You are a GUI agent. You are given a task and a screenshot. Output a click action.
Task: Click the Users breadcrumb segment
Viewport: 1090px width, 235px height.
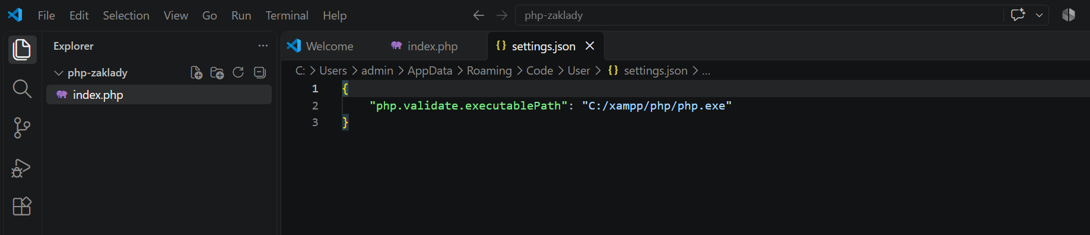click(x=333, y=70)
